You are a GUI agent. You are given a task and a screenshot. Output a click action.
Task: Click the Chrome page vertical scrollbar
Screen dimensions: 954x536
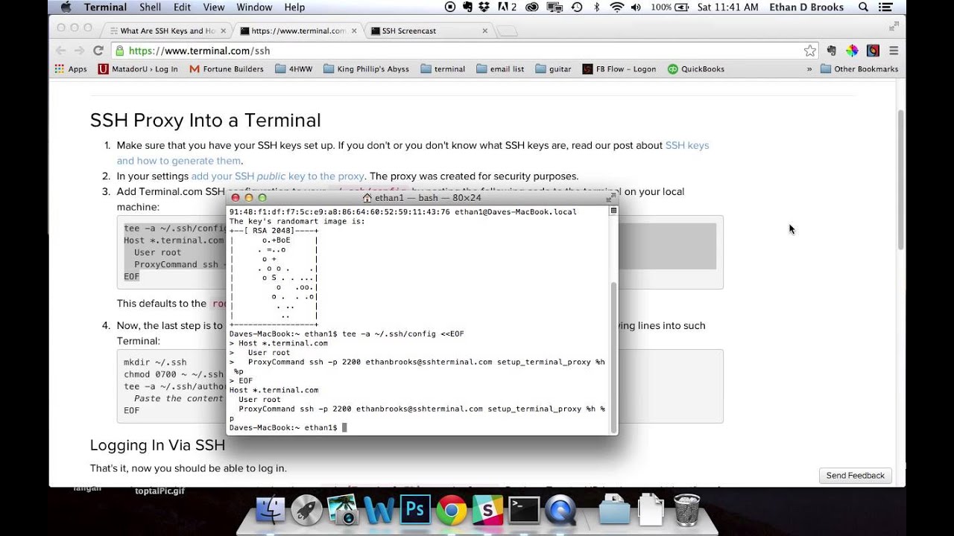pos(900,179)
